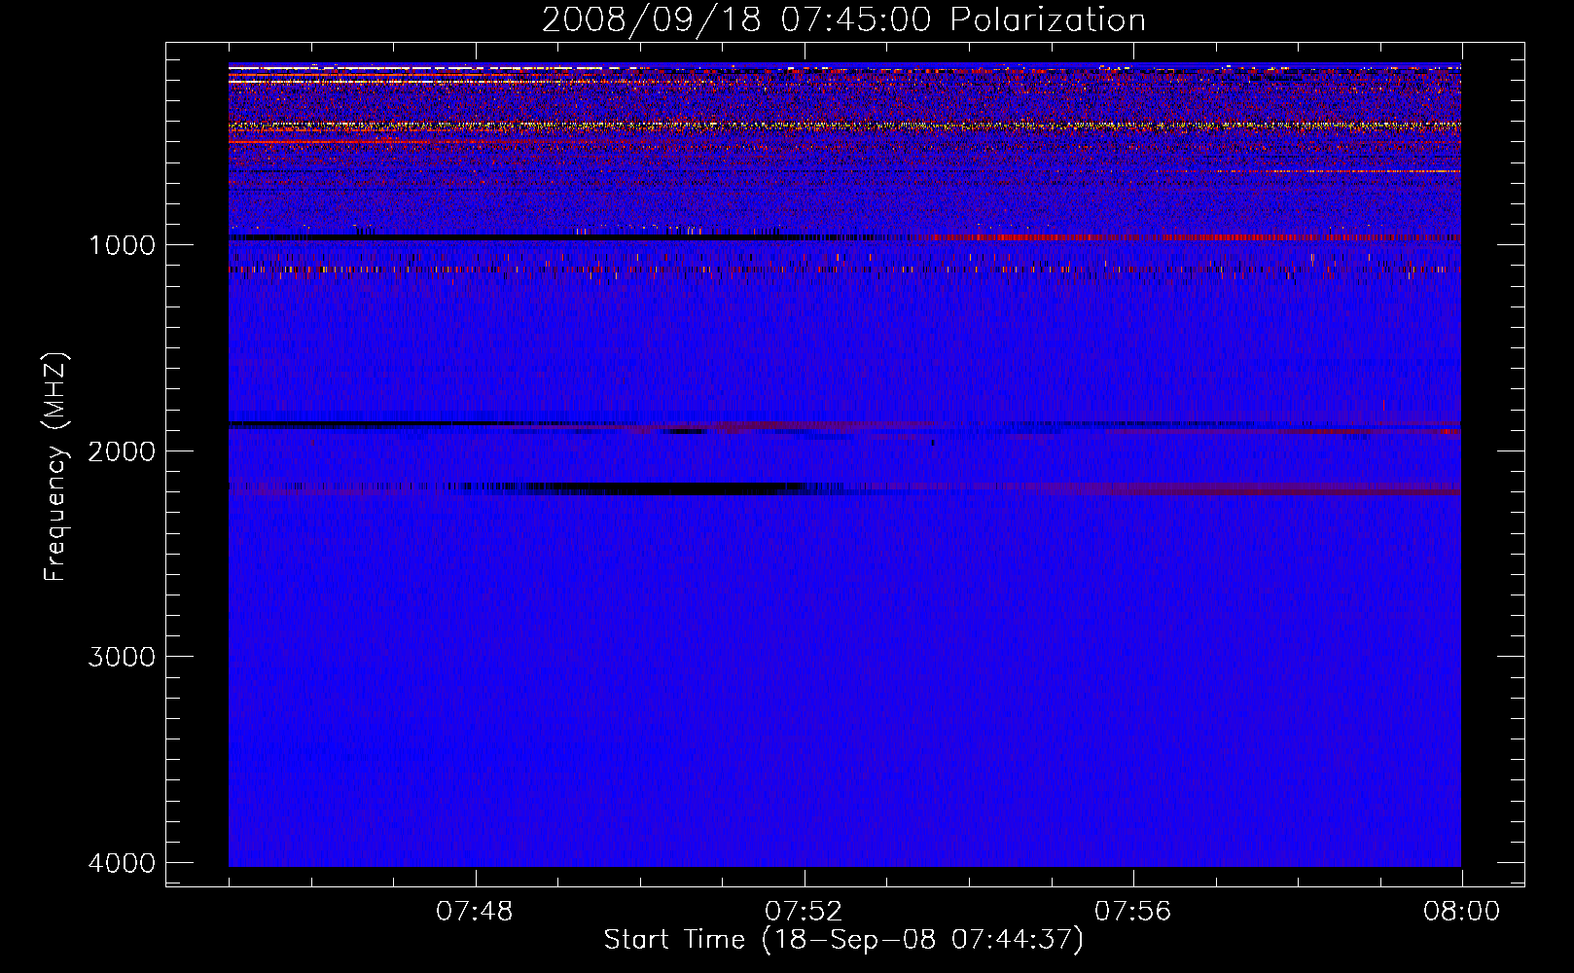Click the "Start Time (18-Sep-08 07:44:37)" axis label
Image resolution: width=1574 pixels, height=973 pixels.
click(x=843, y=940)
